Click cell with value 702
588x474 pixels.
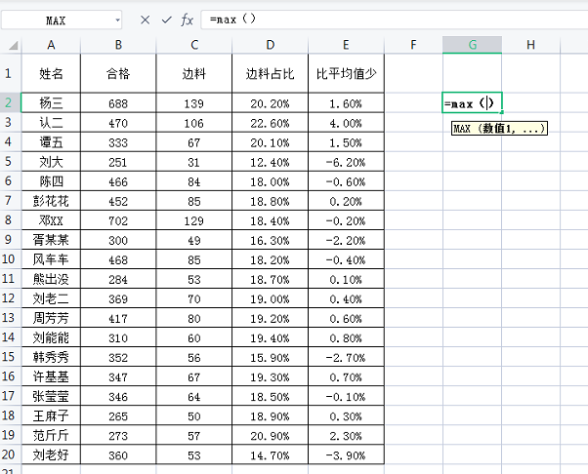coord(118,220)
